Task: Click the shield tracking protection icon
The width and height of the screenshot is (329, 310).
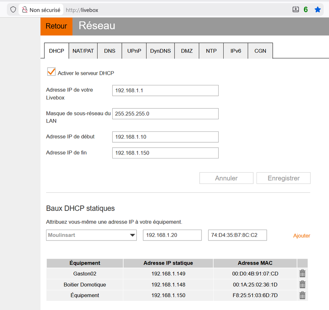Action: (13, 10)
